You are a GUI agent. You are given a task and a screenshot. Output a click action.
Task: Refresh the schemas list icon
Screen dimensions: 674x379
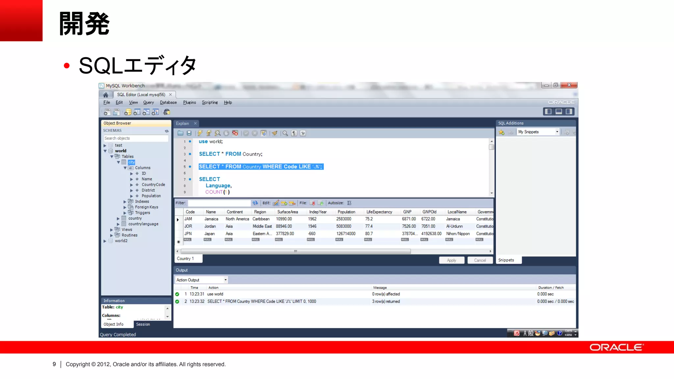167,131
